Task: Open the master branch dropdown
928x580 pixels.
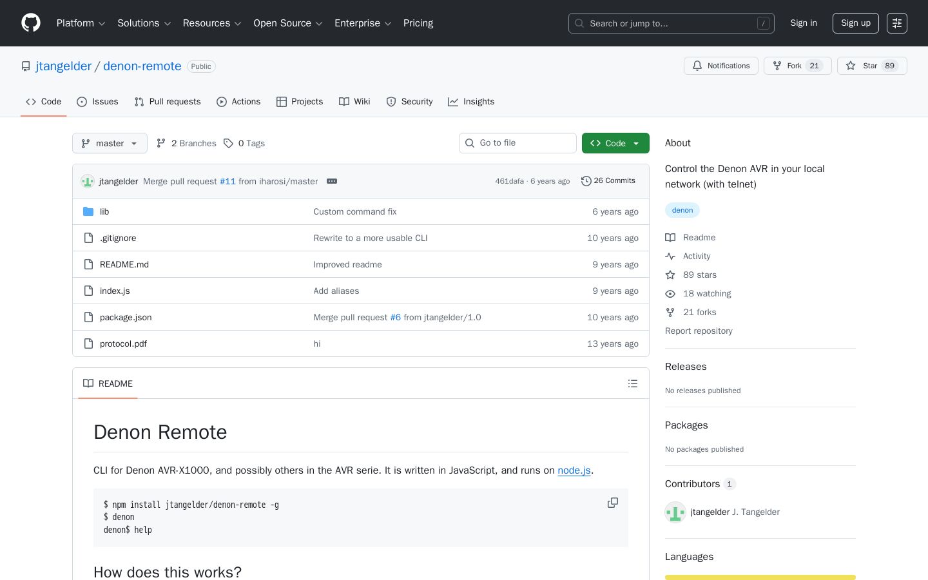Action: (x=110, y=143)
